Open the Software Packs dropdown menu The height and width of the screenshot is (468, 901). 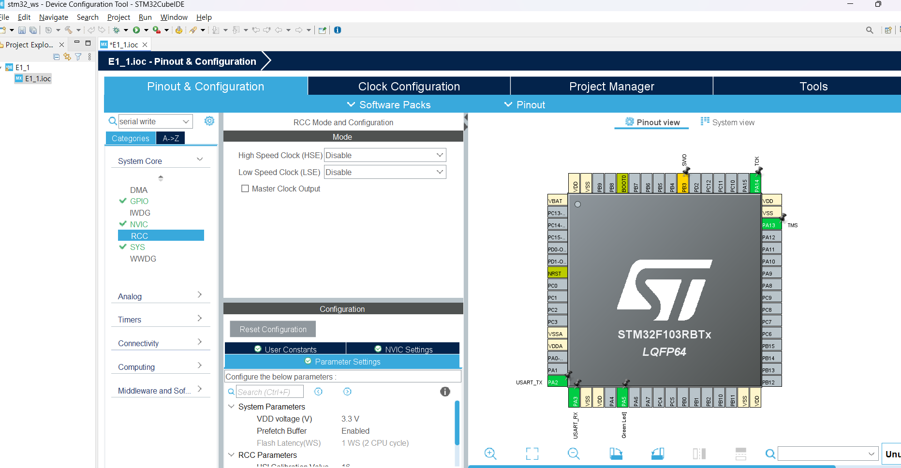(x=389, y=105)
